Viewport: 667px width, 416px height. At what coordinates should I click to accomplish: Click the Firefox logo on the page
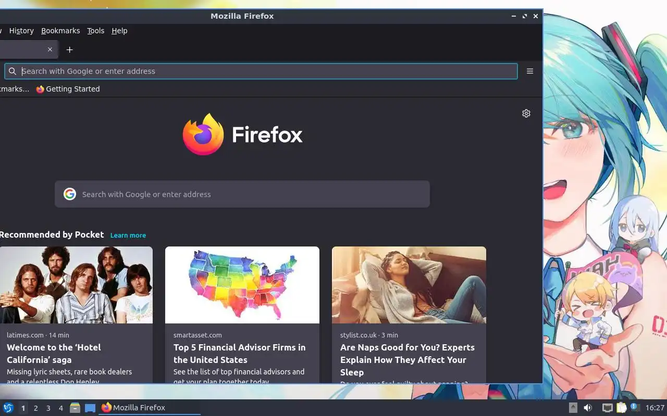click(x=242, y=134)
